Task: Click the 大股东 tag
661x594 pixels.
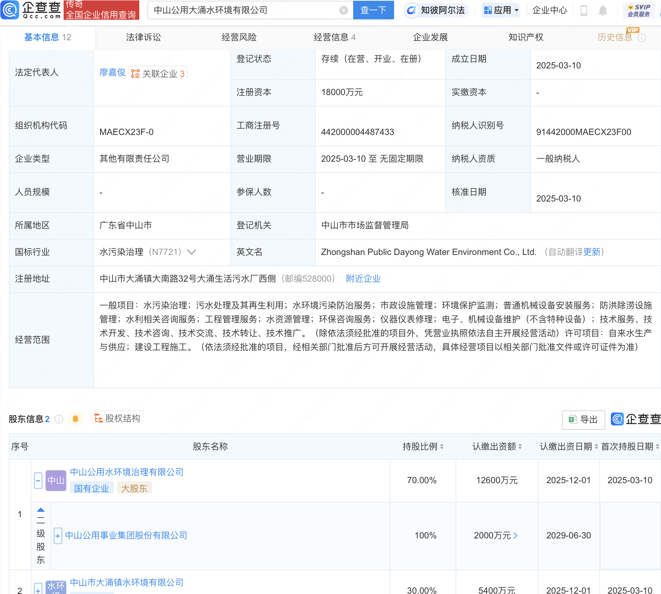Action: (134, 488)
